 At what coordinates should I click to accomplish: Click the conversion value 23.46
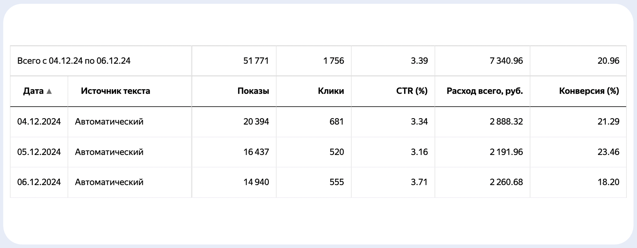click(x=608, y=152)
